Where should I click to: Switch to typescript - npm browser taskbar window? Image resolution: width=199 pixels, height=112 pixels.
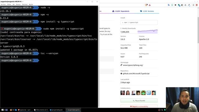tap(25, 110)
